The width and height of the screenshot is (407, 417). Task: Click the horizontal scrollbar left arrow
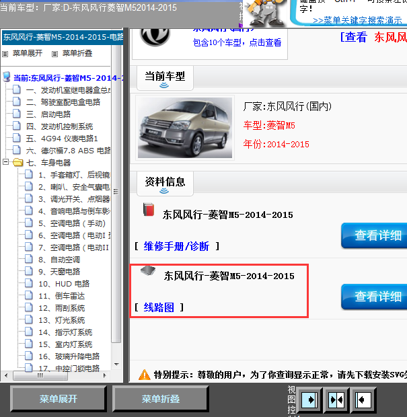coord(6,375)
